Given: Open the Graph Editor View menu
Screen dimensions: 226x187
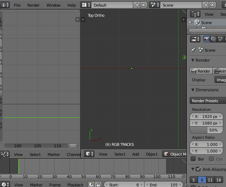Looking at the screenshot, I should coord(18,155).
